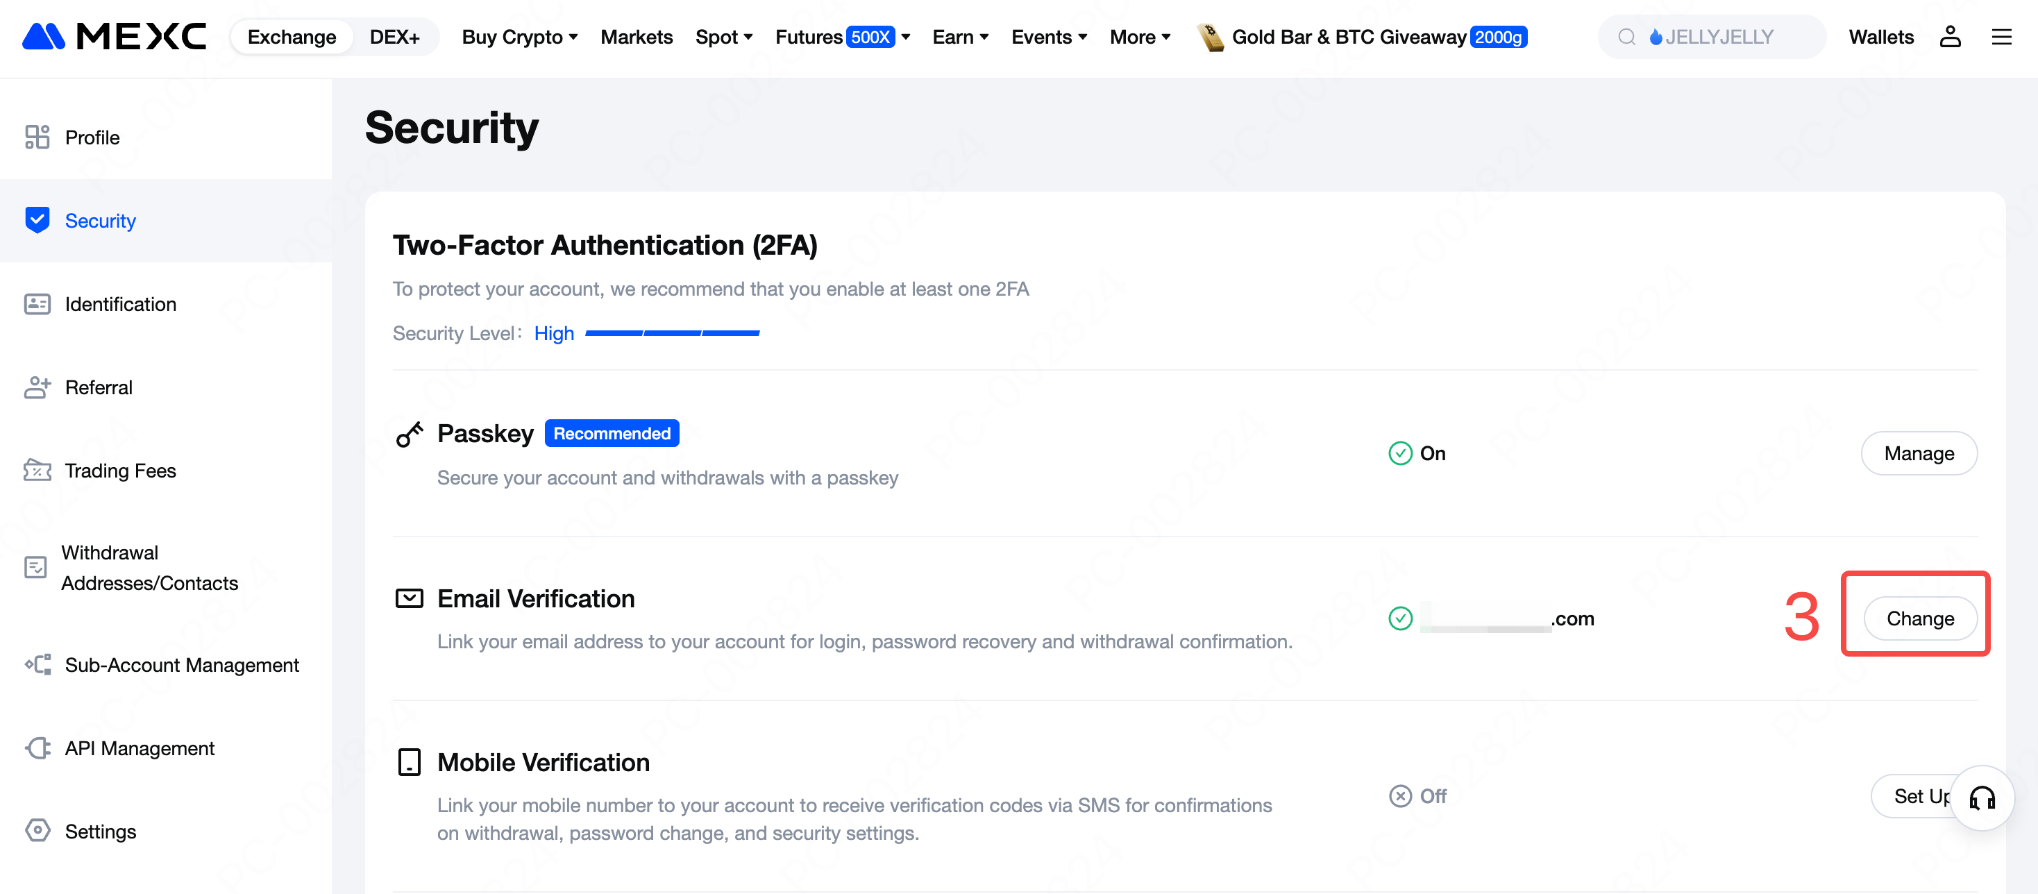Click the Email Verification Change button

point(1919,618)
